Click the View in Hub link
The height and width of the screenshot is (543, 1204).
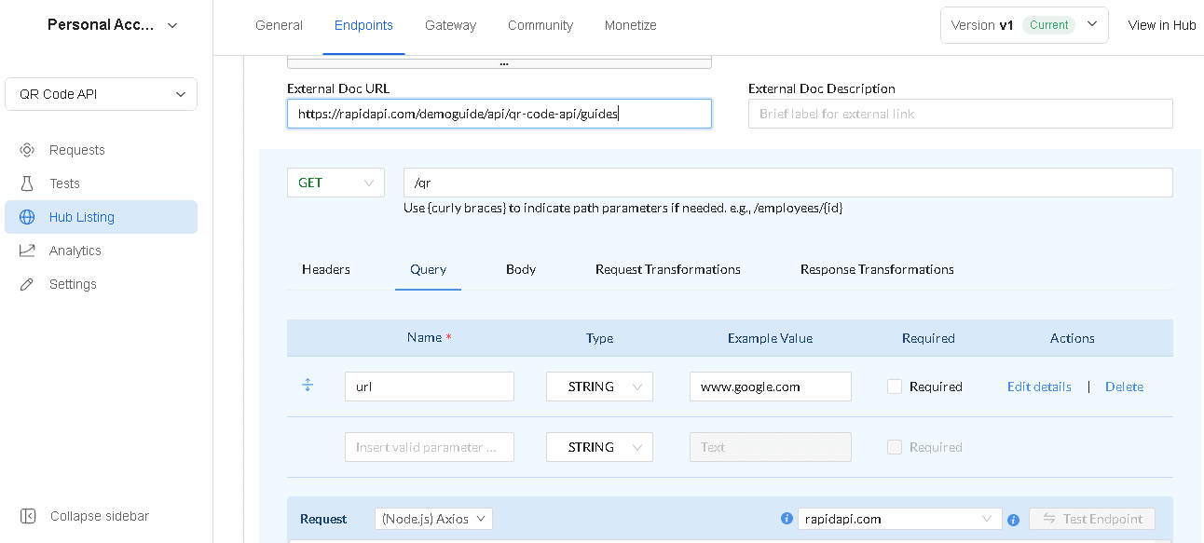pyautogui.click(x=1162, y=25)
